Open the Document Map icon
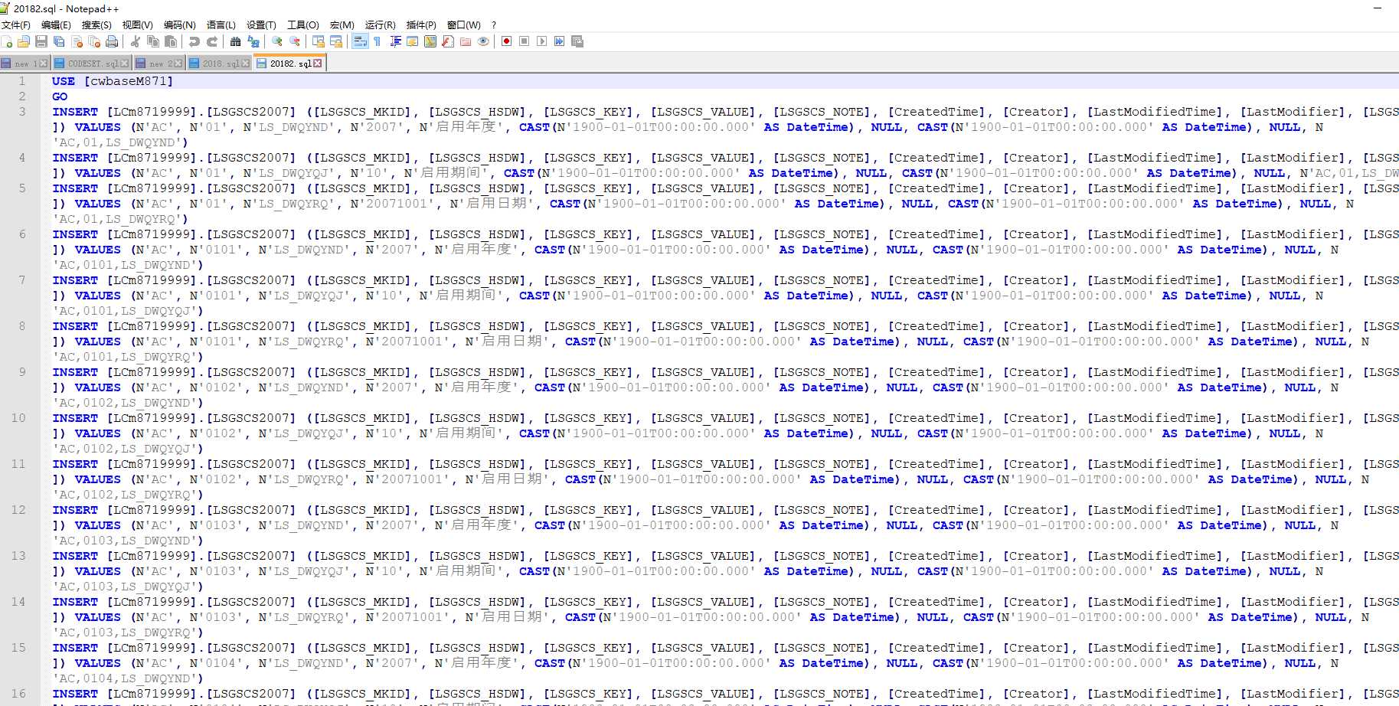The width and height of the screenshot is (1399, 706). [x=430, y=41]
